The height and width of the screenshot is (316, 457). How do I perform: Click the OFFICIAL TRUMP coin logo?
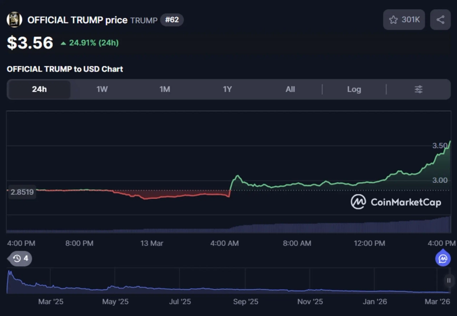point(14,20)
